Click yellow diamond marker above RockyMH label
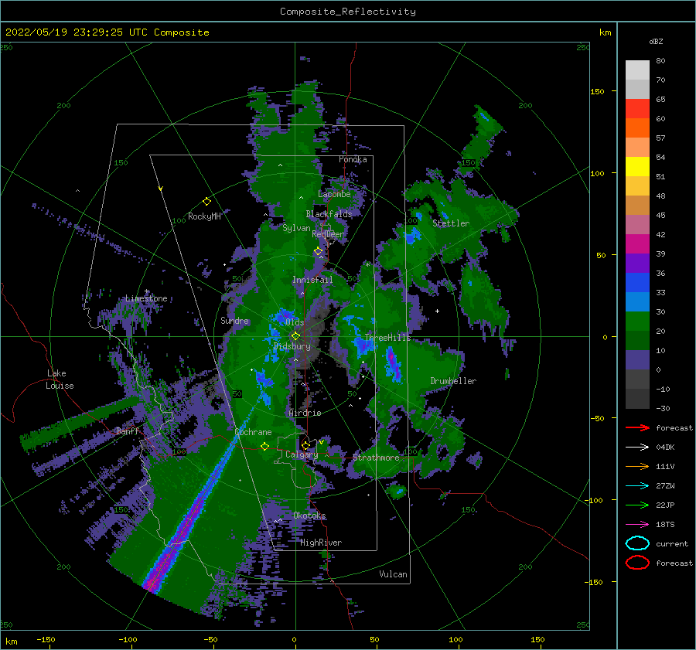 [x=206, y=202]
